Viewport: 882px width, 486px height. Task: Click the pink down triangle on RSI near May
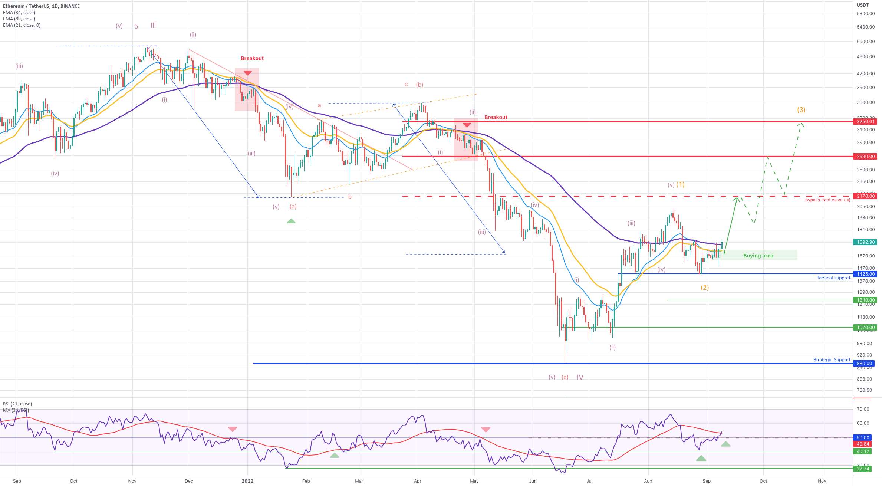click(x=486, y=430)
